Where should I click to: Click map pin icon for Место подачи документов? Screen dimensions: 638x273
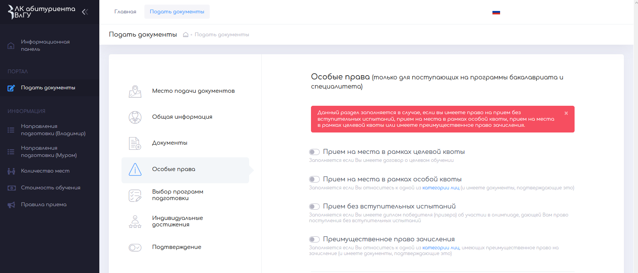click(135, 91)
